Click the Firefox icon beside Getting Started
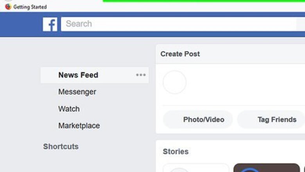 8,7
